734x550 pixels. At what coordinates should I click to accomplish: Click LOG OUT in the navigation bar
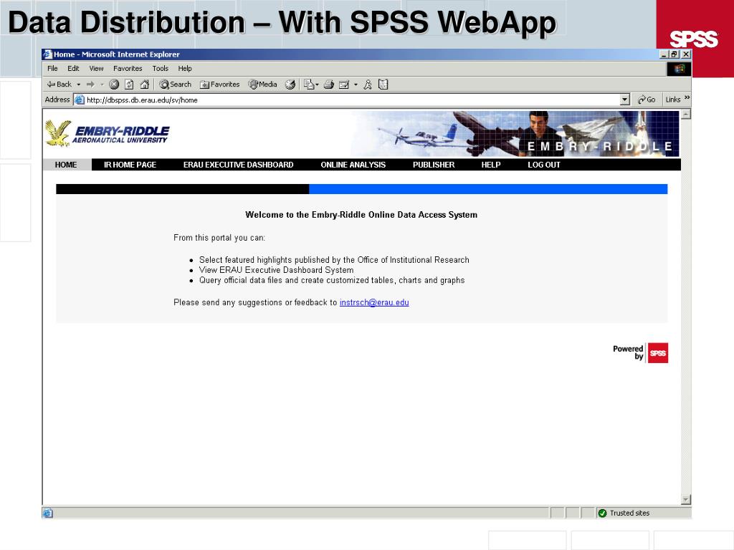click(544, 165)
